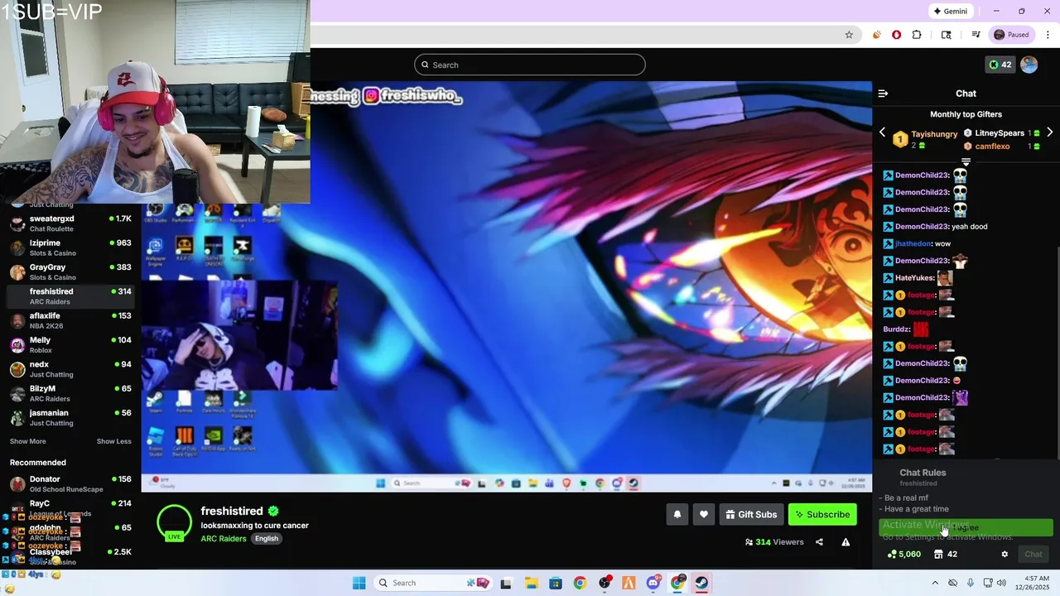
Task: Collapse the top gifters handle
Action: [966, 161]
